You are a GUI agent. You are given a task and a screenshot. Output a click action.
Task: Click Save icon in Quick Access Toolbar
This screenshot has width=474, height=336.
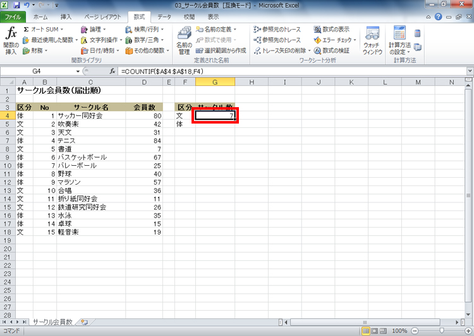tap(16, 5)
